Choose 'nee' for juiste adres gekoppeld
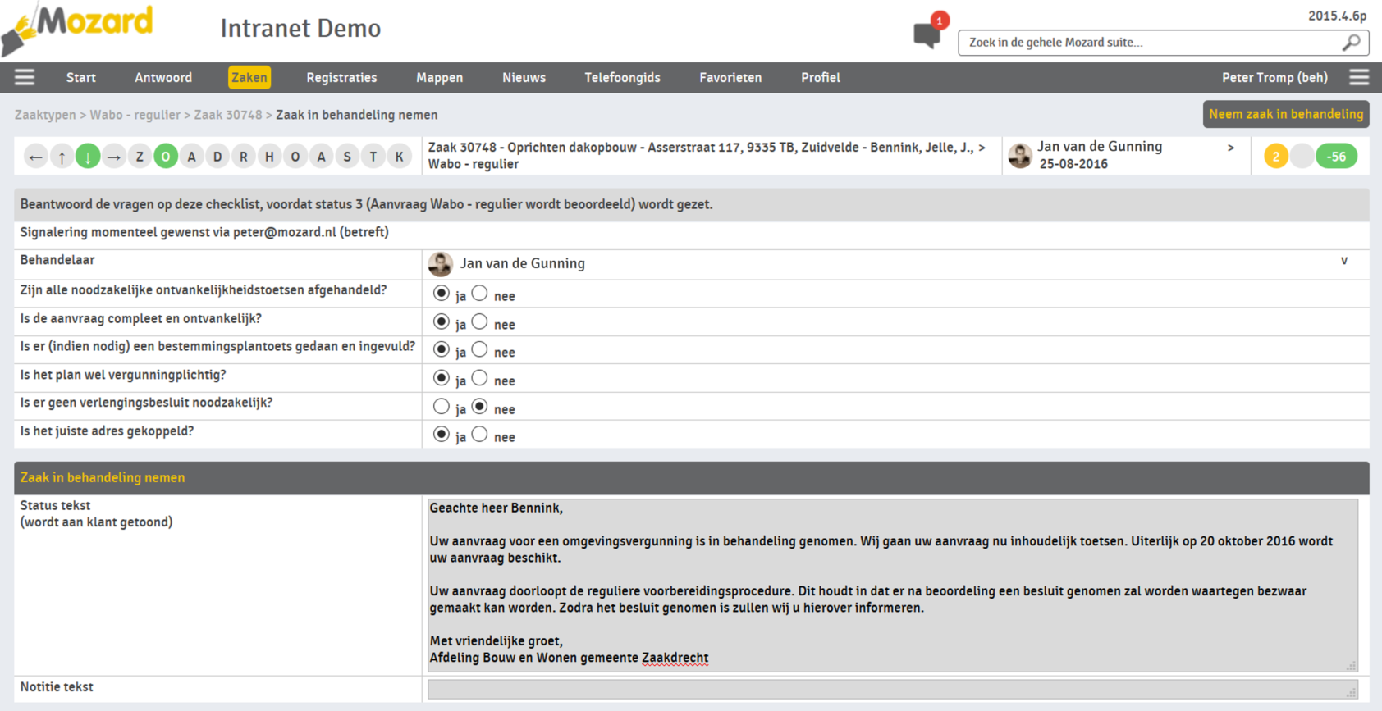This screenshot has height=711, width=1382. pyautogui.click(x=480, y=435)
